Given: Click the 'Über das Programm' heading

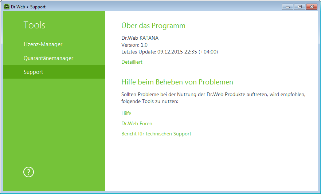Looking at the screenshot, I should click(153, 25).
